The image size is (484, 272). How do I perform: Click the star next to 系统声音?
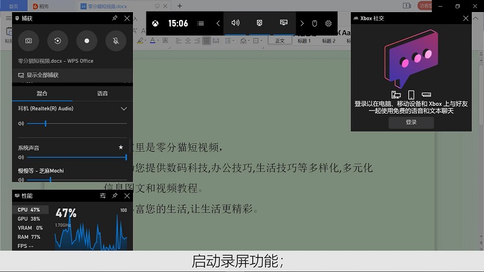pyautogui.click(x=120, y=147)
